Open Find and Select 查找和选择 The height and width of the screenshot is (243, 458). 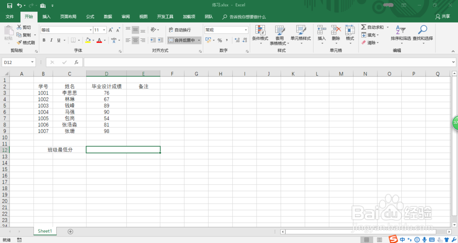[x=423, y=34]
